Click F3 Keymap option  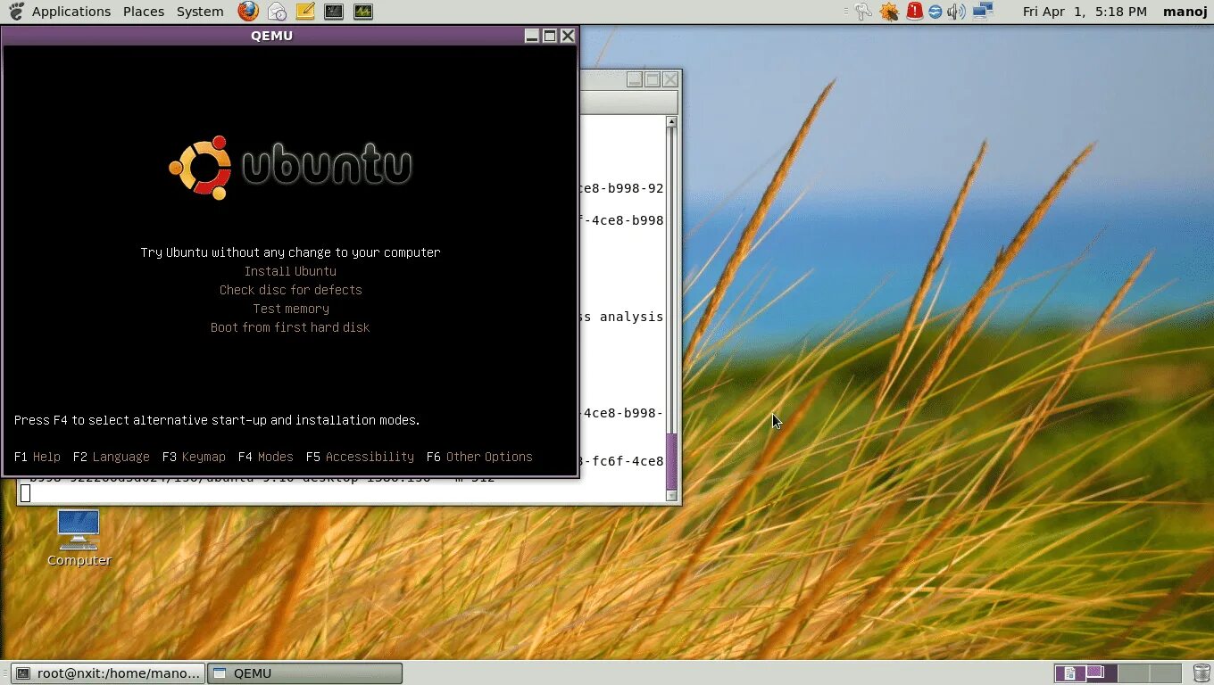click(x=194, y=457)
